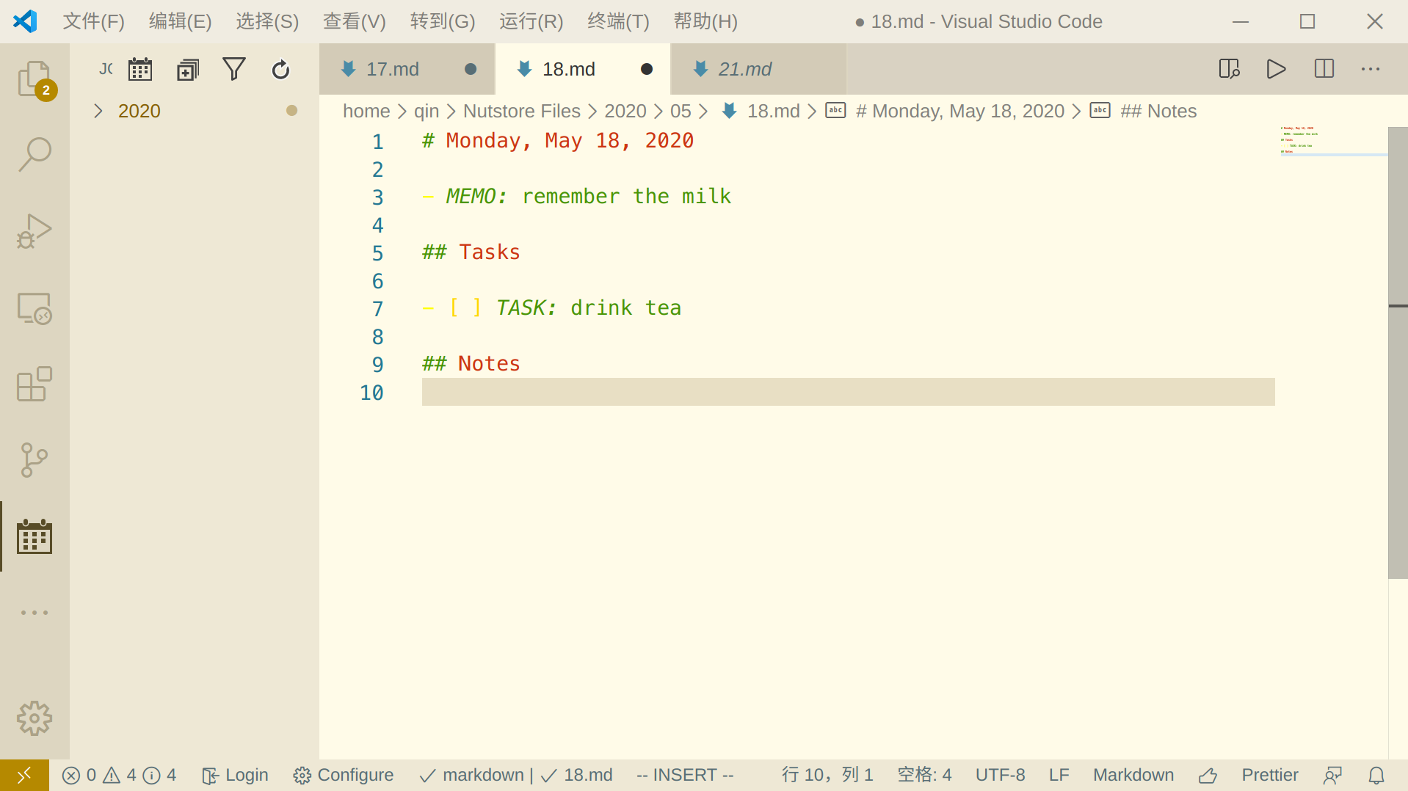Filter journal entries in sidebar
The width and height of the screenshot is (1408, 791).
pyautogui.click(x=234, y=68)
